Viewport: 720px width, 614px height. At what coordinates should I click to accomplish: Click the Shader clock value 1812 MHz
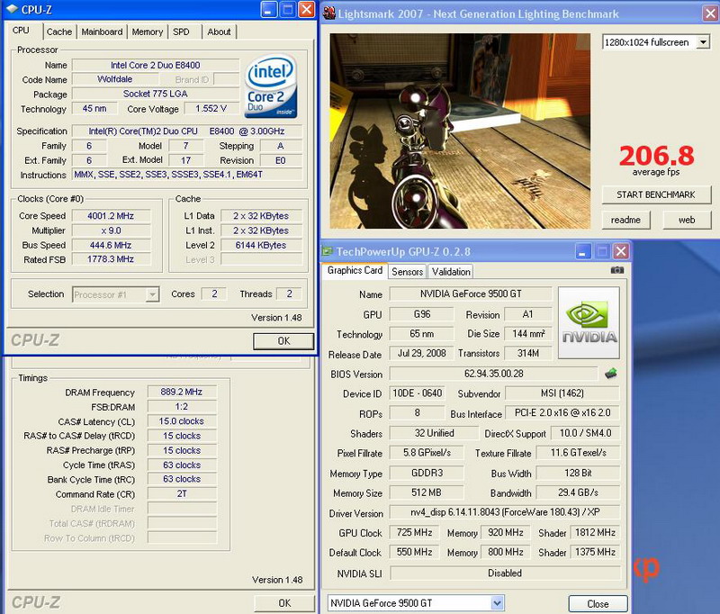tap(595, 533)
